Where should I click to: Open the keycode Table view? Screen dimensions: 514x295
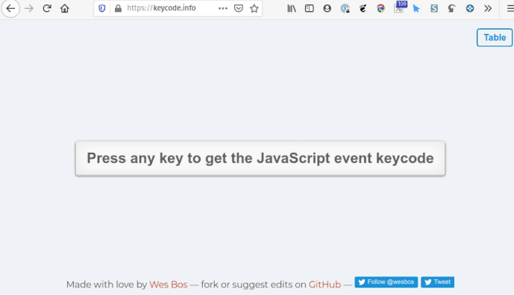click(x=495, y=37)
